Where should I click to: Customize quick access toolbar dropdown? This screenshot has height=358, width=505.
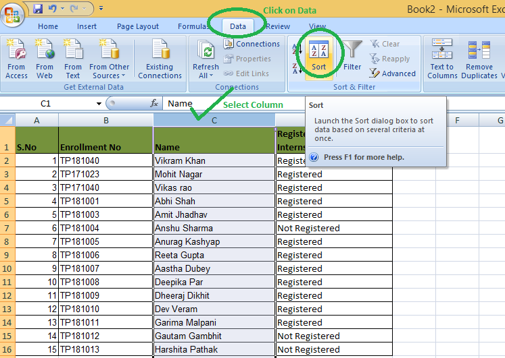tap(101, 9)
